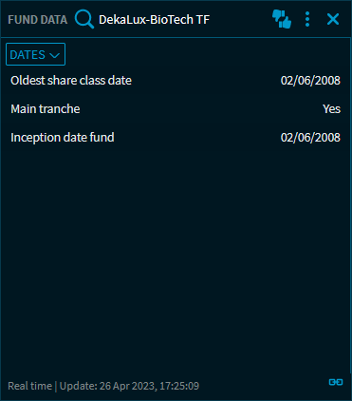The height and width of the screenshot is (401, 352).
Task: Select the 'Main tranche' label
Action: click(x=46, y=109)
